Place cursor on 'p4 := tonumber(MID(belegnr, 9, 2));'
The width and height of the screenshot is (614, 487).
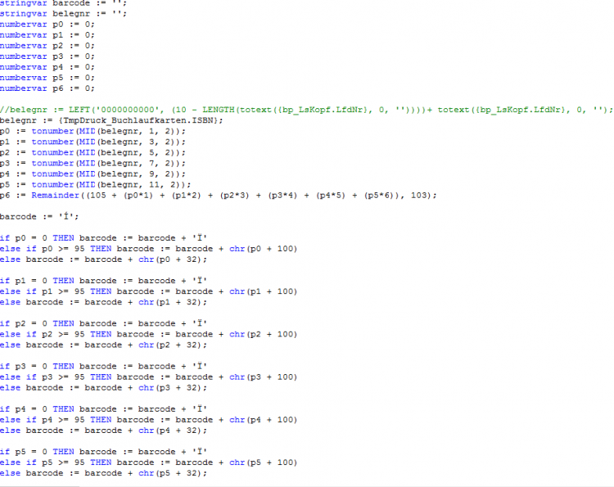coord(93,174)
